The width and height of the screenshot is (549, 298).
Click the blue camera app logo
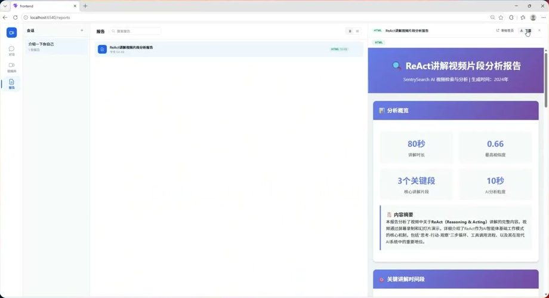[11, 33]
